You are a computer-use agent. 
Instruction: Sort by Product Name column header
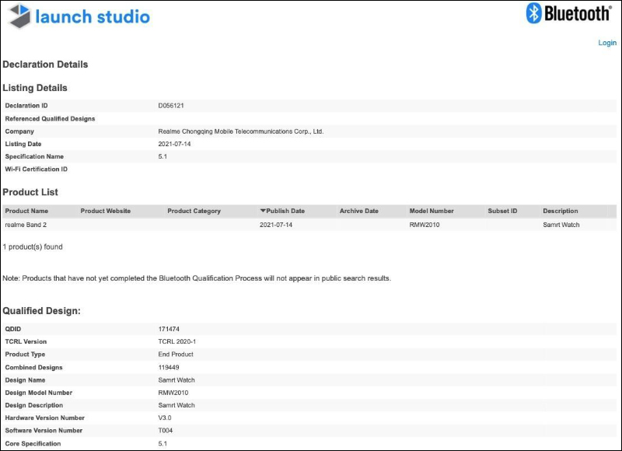[x=26, y=211]
